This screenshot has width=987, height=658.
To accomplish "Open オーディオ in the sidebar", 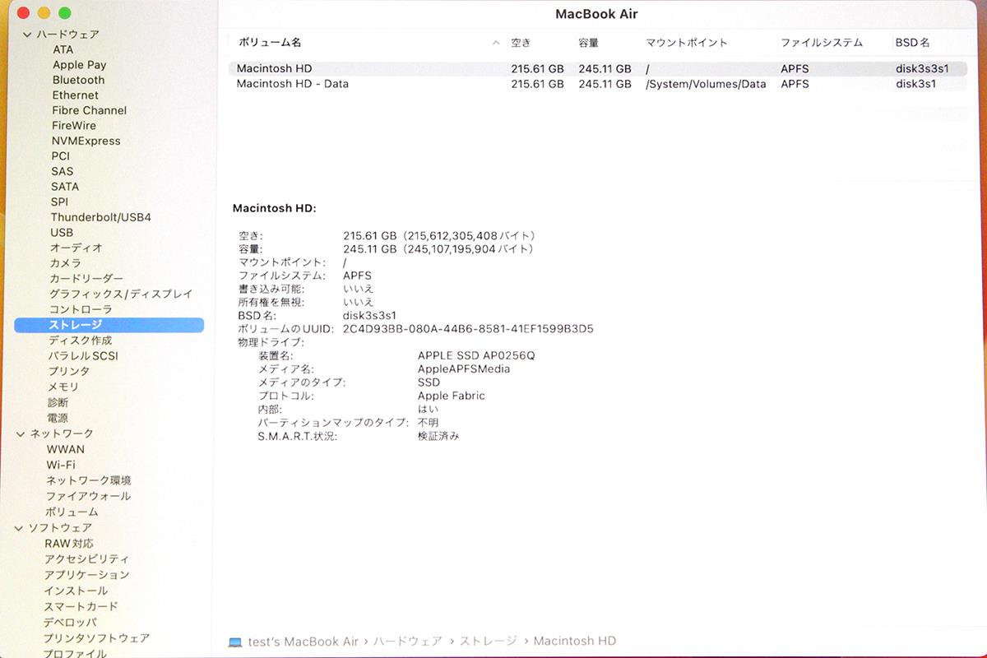I will coord(76,248).
